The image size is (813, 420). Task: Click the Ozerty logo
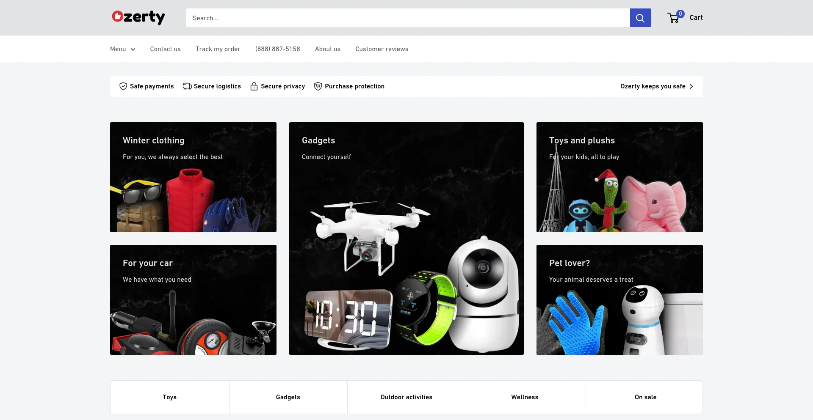[138, 17]
